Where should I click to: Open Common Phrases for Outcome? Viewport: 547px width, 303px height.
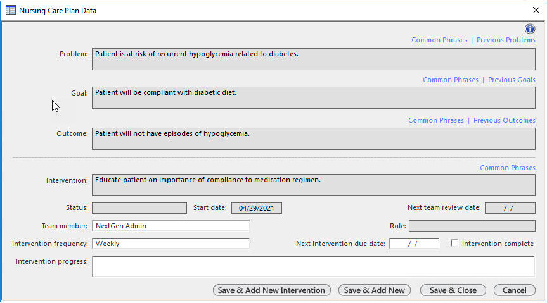436,120
